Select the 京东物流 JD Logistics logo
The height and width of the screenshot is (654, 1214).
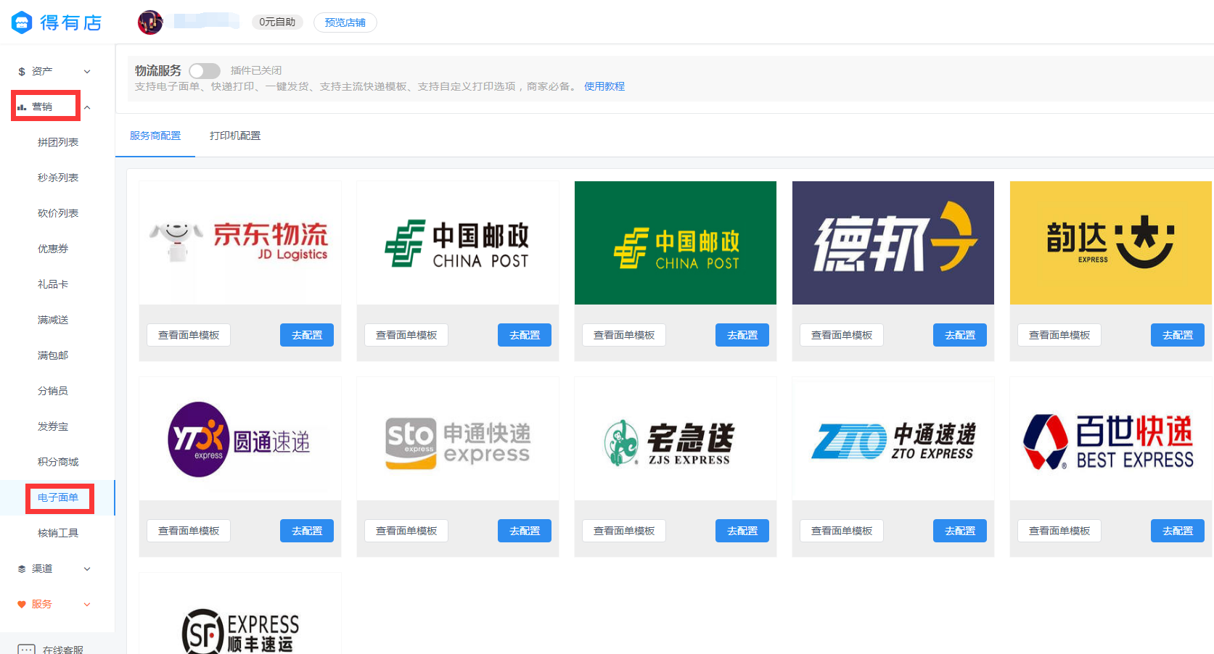(x=240, y=243)
